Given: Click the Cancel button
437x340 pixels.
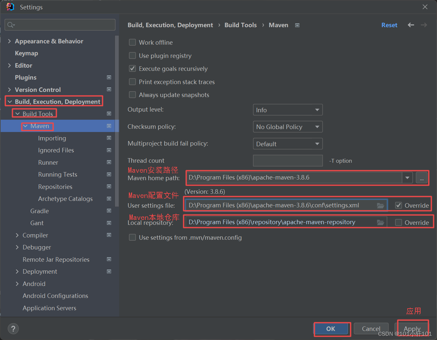Looking at the screenshot, I should pos(371,329).
